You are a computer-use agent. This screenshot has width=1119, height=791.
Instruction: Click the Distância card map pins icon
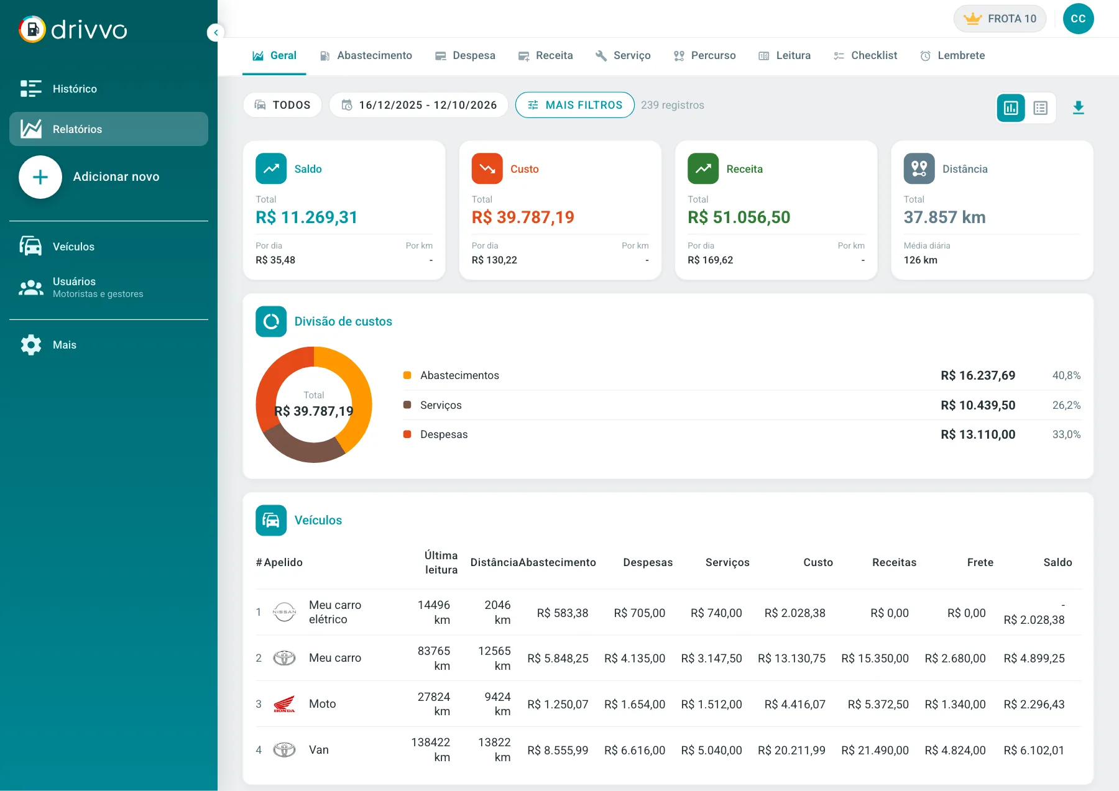919,168
